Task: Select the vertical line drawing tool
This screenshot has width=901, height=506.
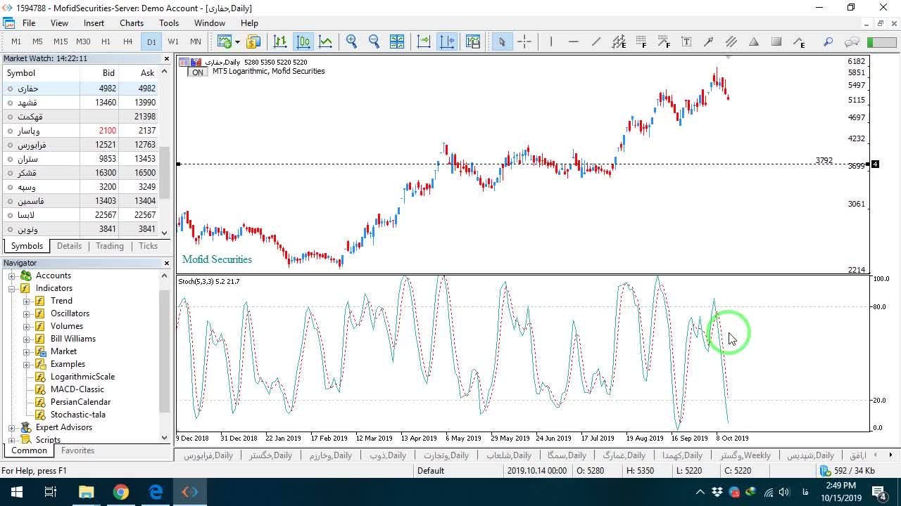Action: [x=551, y=41]
